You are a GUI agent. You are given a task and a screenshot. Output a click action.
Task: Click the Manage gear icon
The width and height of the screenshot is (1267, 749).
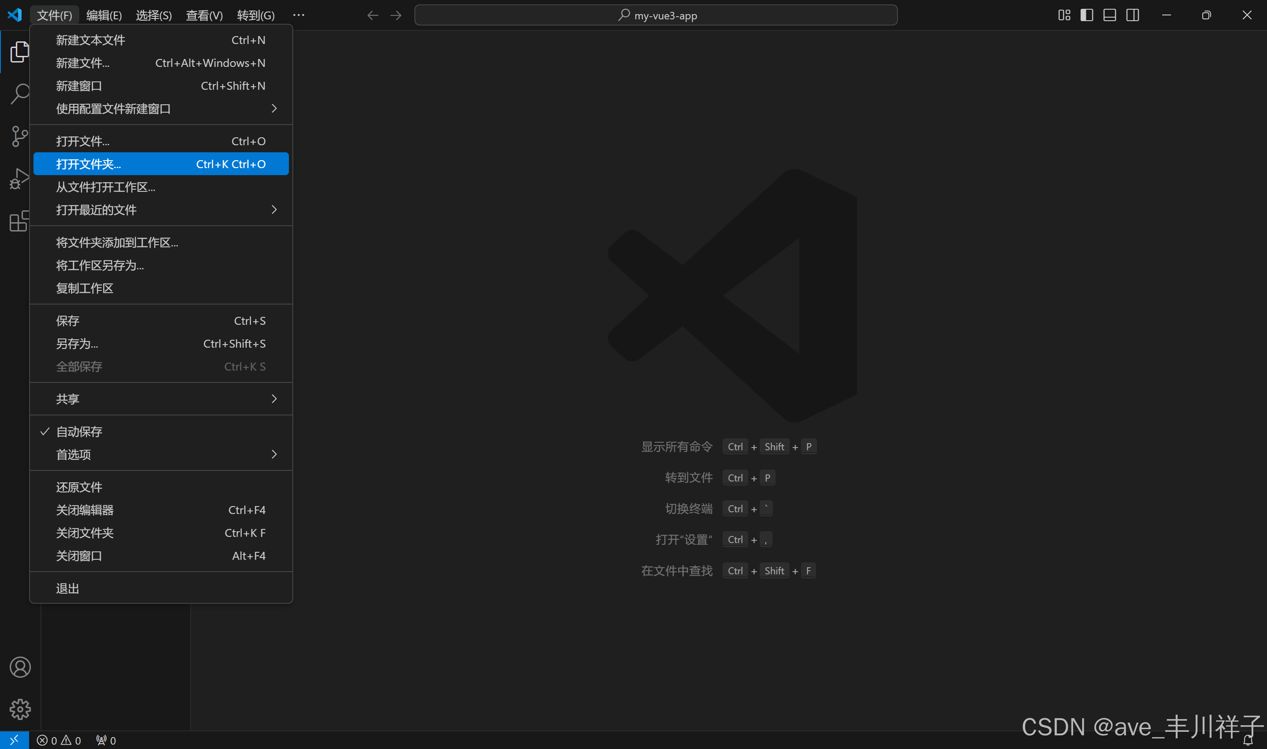tap(20, 709)
